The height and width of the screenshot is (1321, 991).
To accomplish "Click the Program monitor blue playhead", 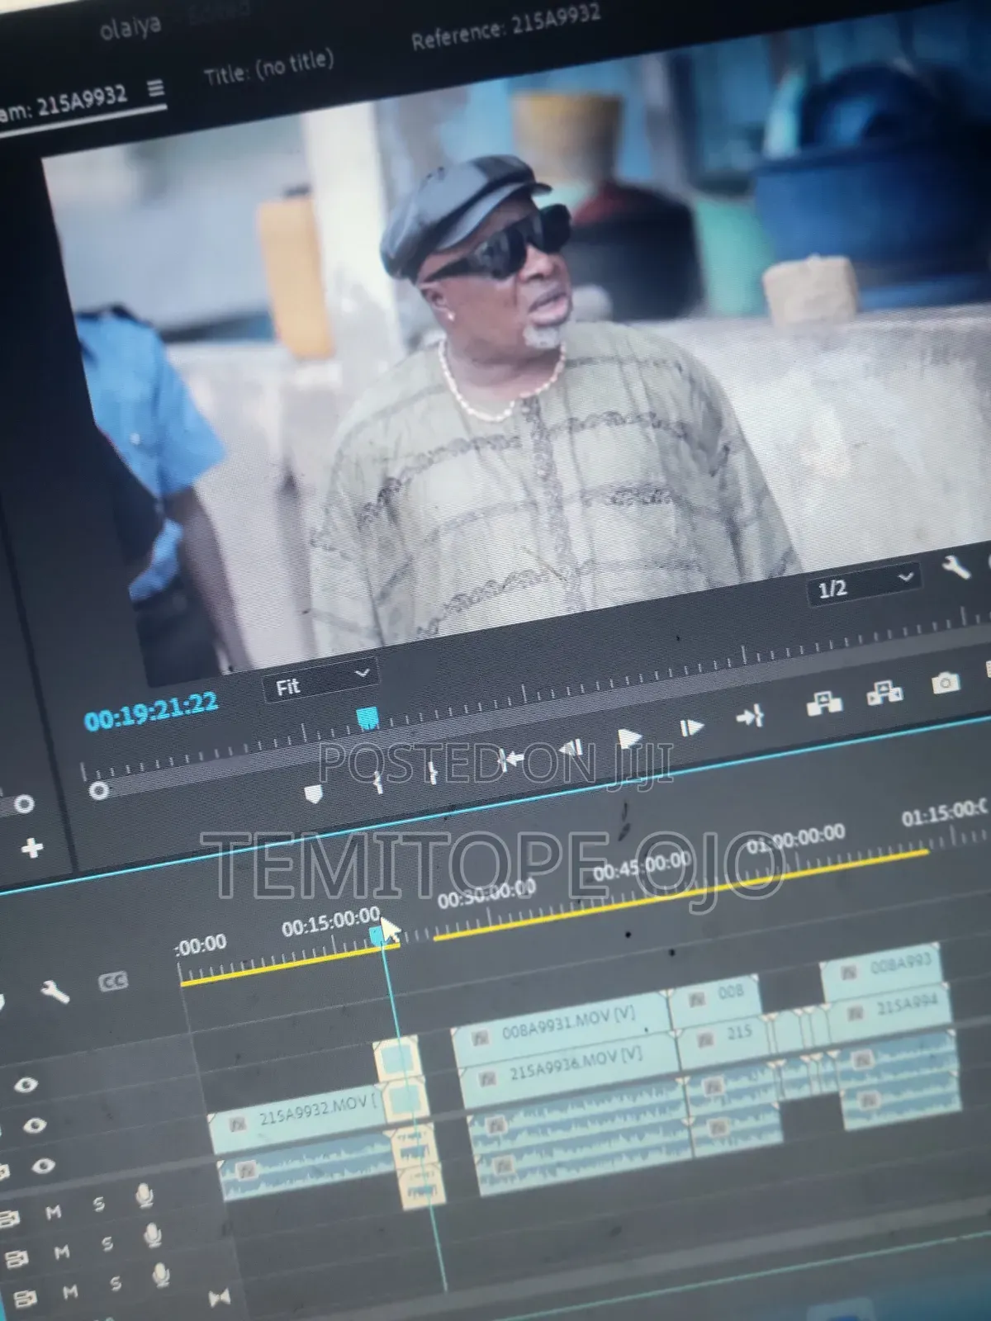I will tap(367, 718).
